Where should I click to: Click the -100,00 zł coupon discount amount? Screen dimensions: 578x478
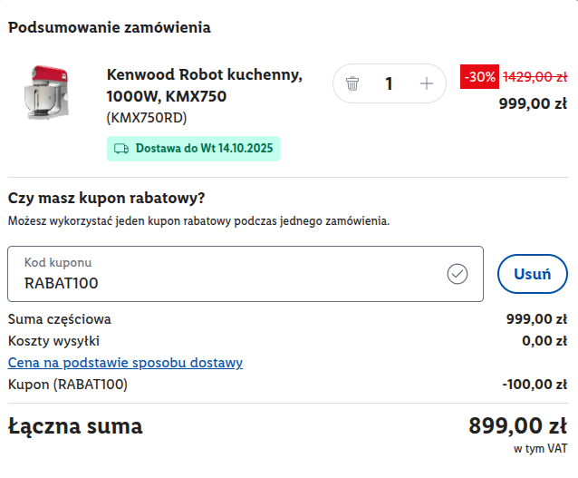[534, 385]
